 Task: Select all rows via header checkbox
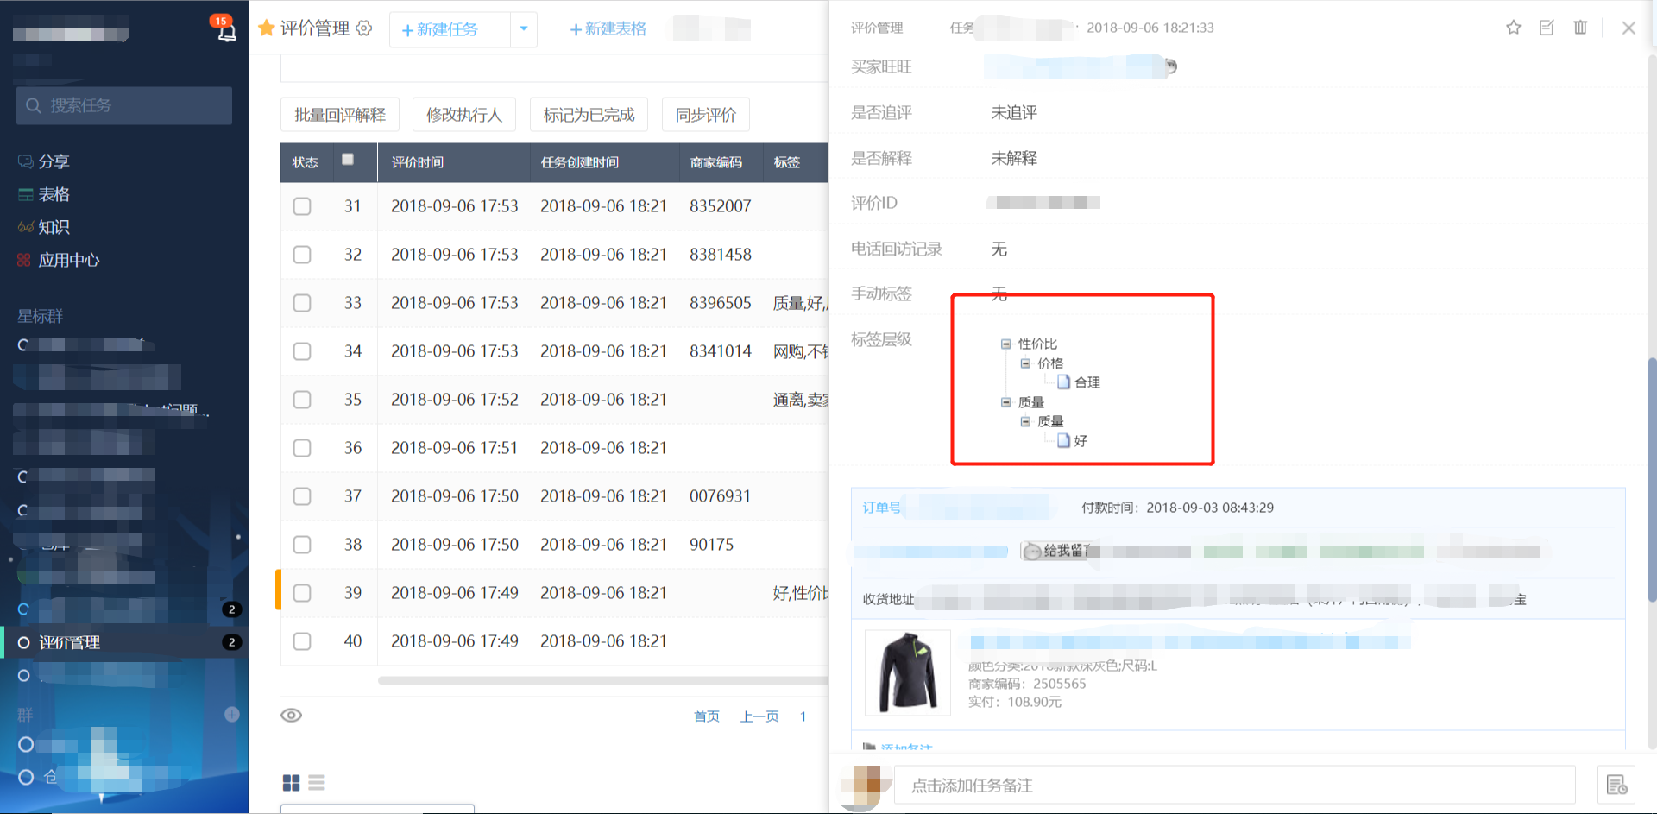(x=348, y=160)
